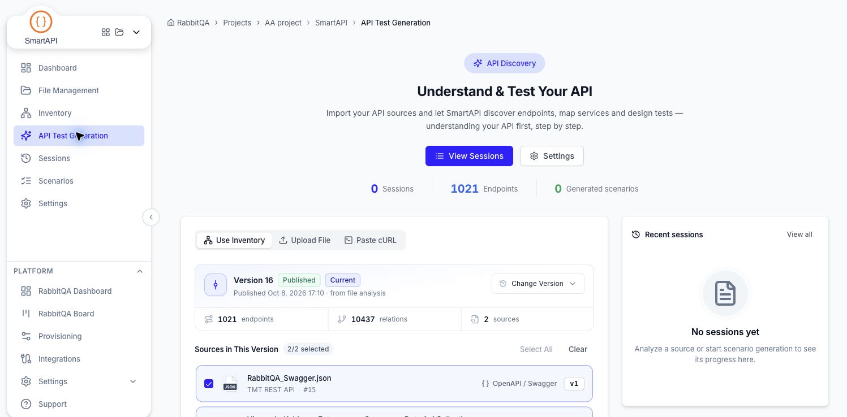Expand the platform Settings submenu chevron
Image resolution: width=847 pixels, height=417 pixels.
click(133, 381)
